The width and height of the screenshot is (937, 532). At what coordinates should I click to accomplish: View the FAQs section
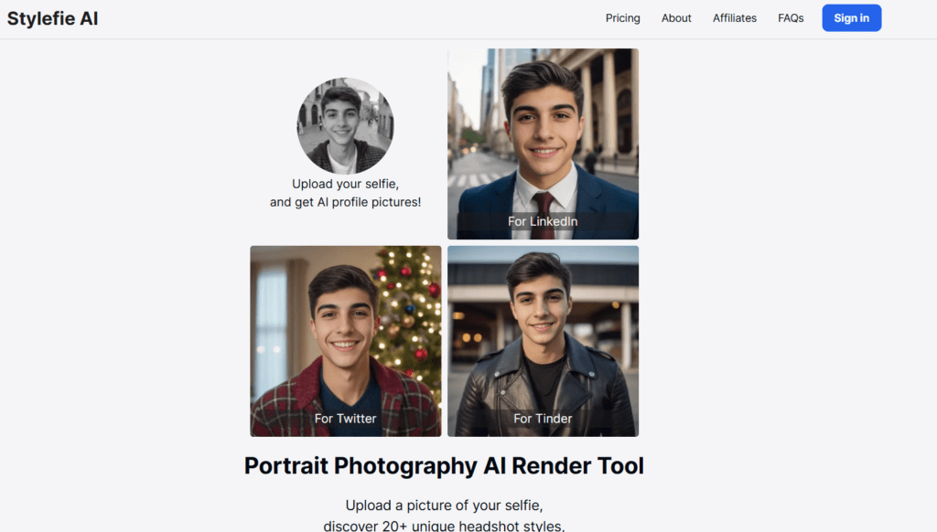pos(791,18)
